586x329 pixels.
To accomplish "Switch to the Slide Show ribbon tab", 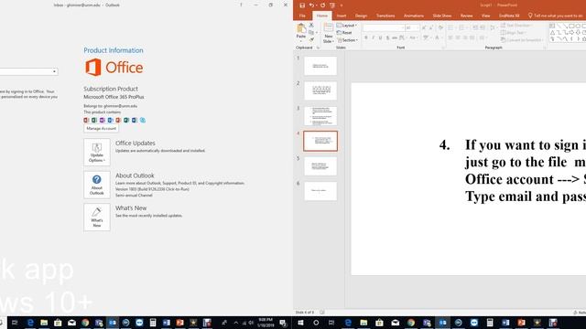I will 441,16.
